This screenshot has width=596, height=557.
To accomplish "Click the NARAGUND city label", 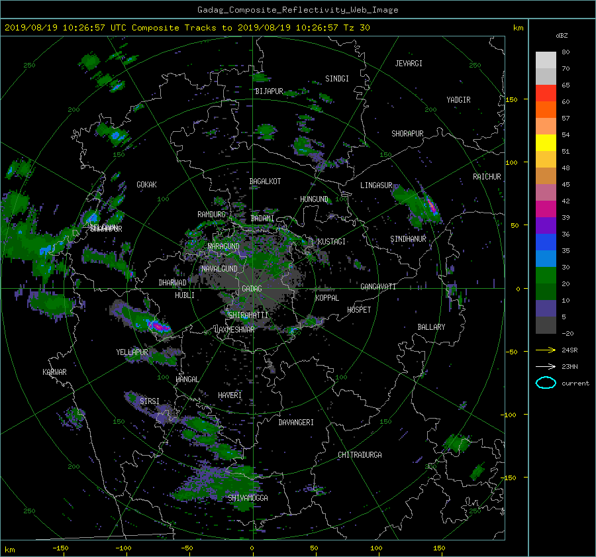I will [x=224, y=246].
